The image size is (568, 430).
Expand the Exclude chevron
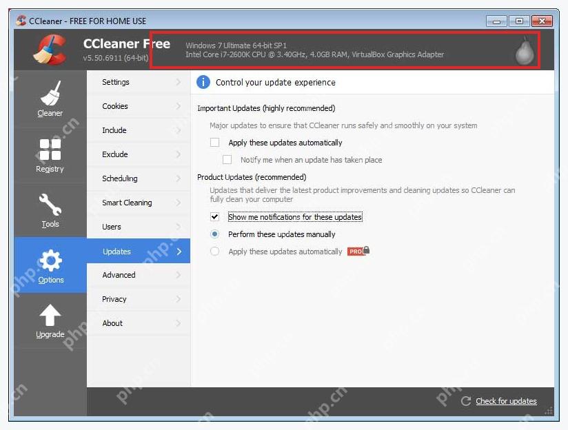point(179,154)
